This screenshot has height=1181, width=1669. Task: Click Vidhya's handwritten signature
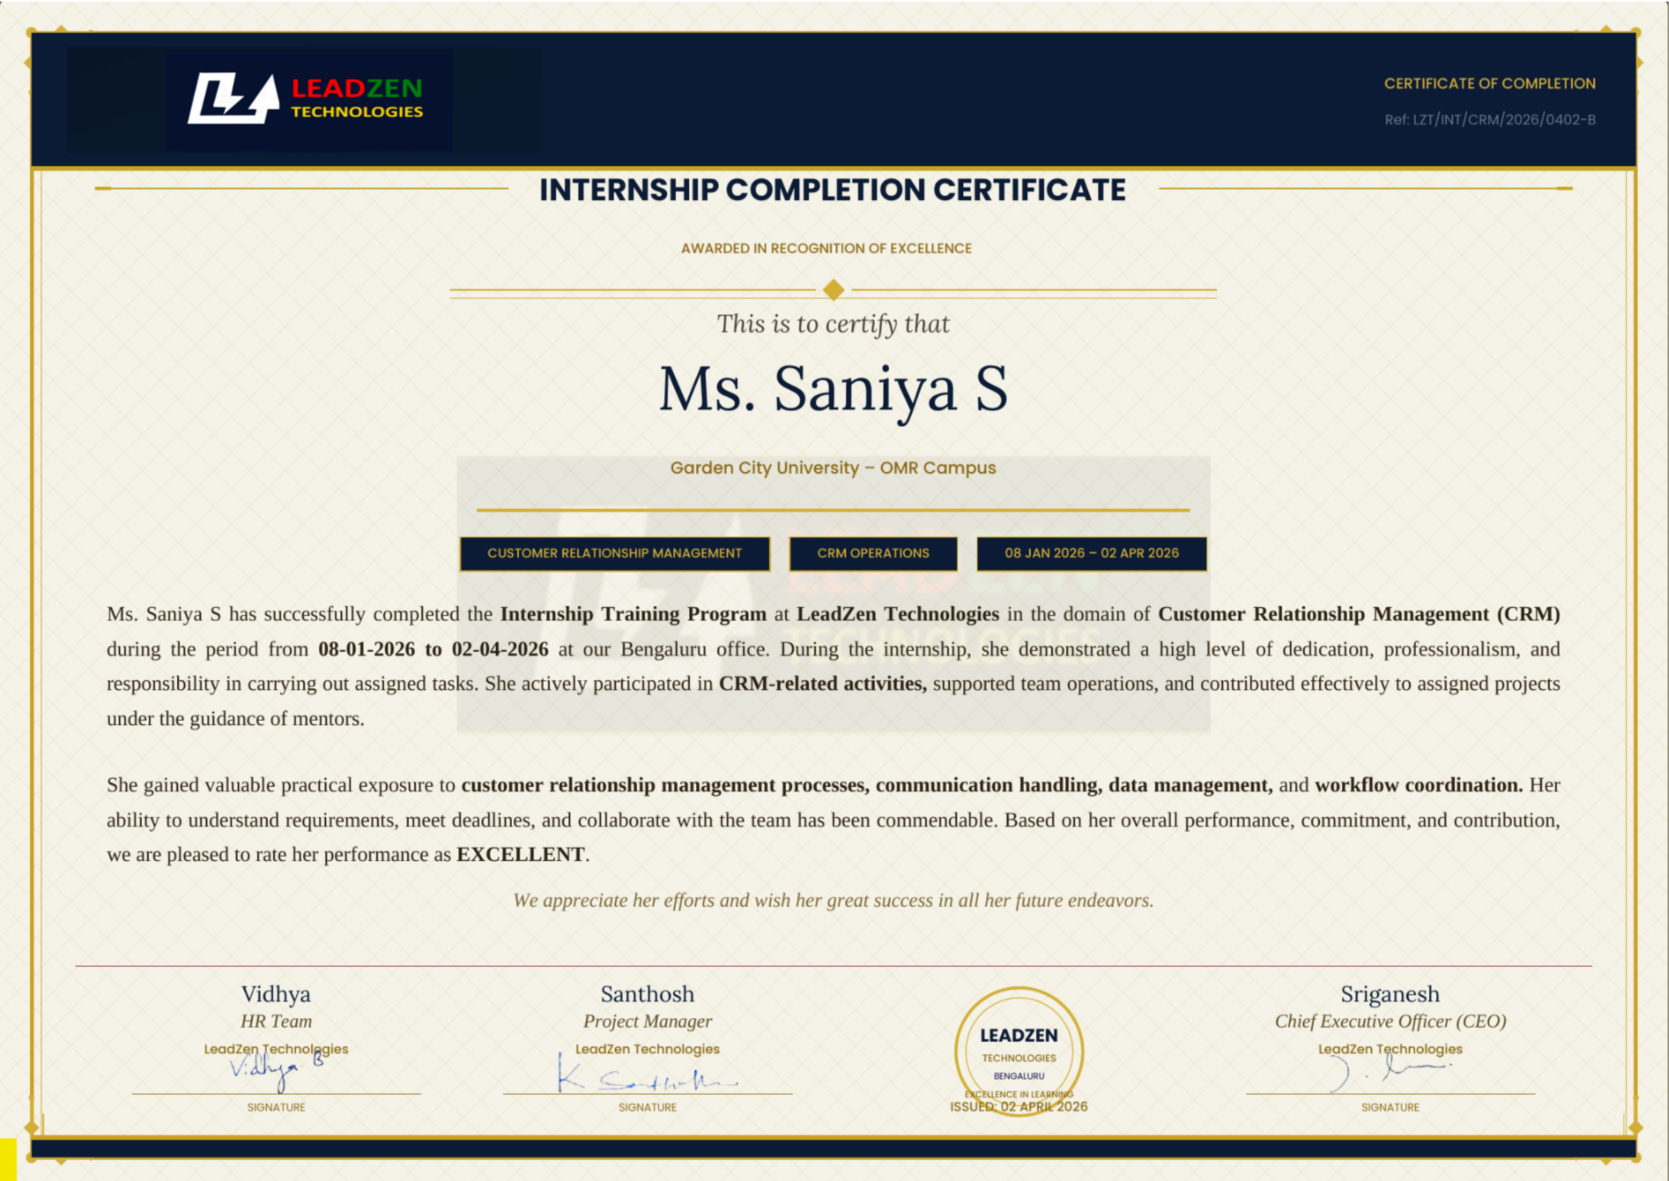point(277,1070)
